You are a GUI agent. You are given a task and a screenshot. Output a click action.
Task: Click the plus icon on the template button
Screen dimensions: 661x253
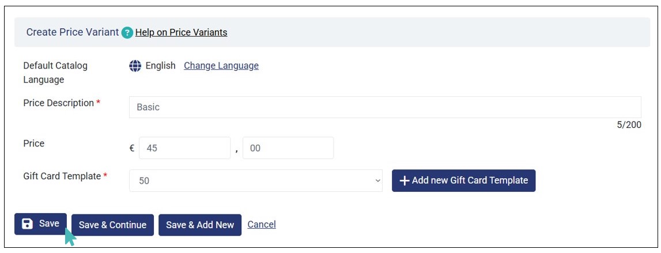405,181
